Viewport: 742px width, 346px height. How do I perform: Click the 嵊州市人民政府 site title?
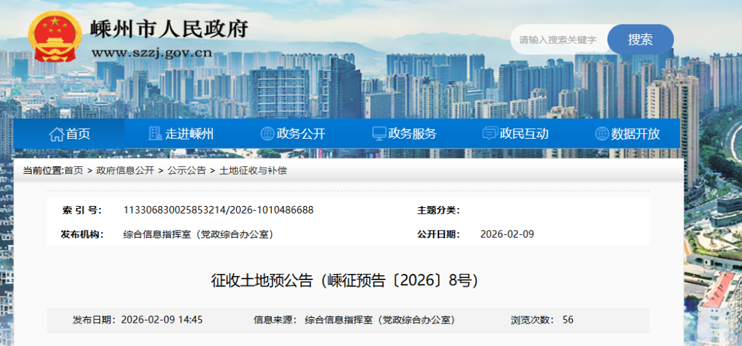click(169, 29)
